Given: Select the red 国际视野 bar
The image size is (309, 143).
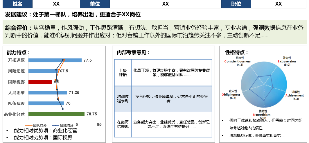Looking at the screenshot, I should point(41,82).
